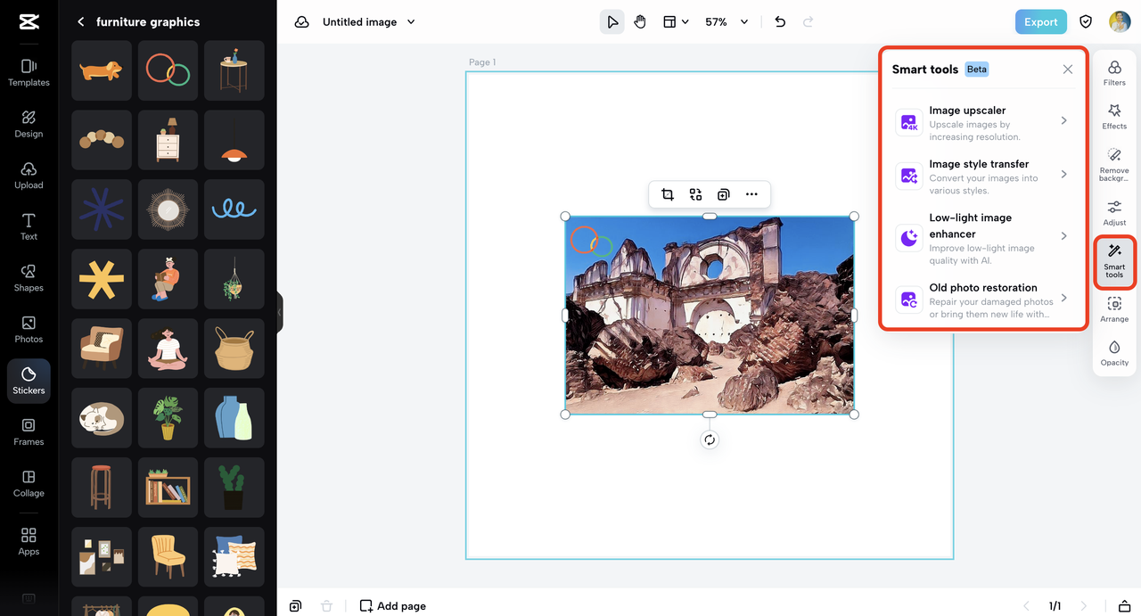The height and width of the screenshot is (616, 1141).
Task: Open the Photos panel
Action: click(29, 329)
